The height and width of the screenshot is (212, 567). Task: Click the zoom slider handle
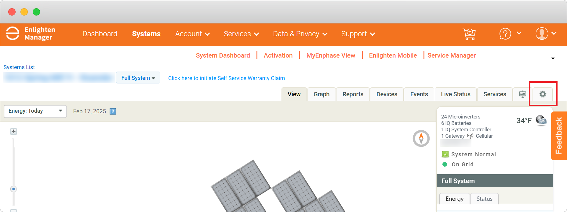tap(13, 189)
